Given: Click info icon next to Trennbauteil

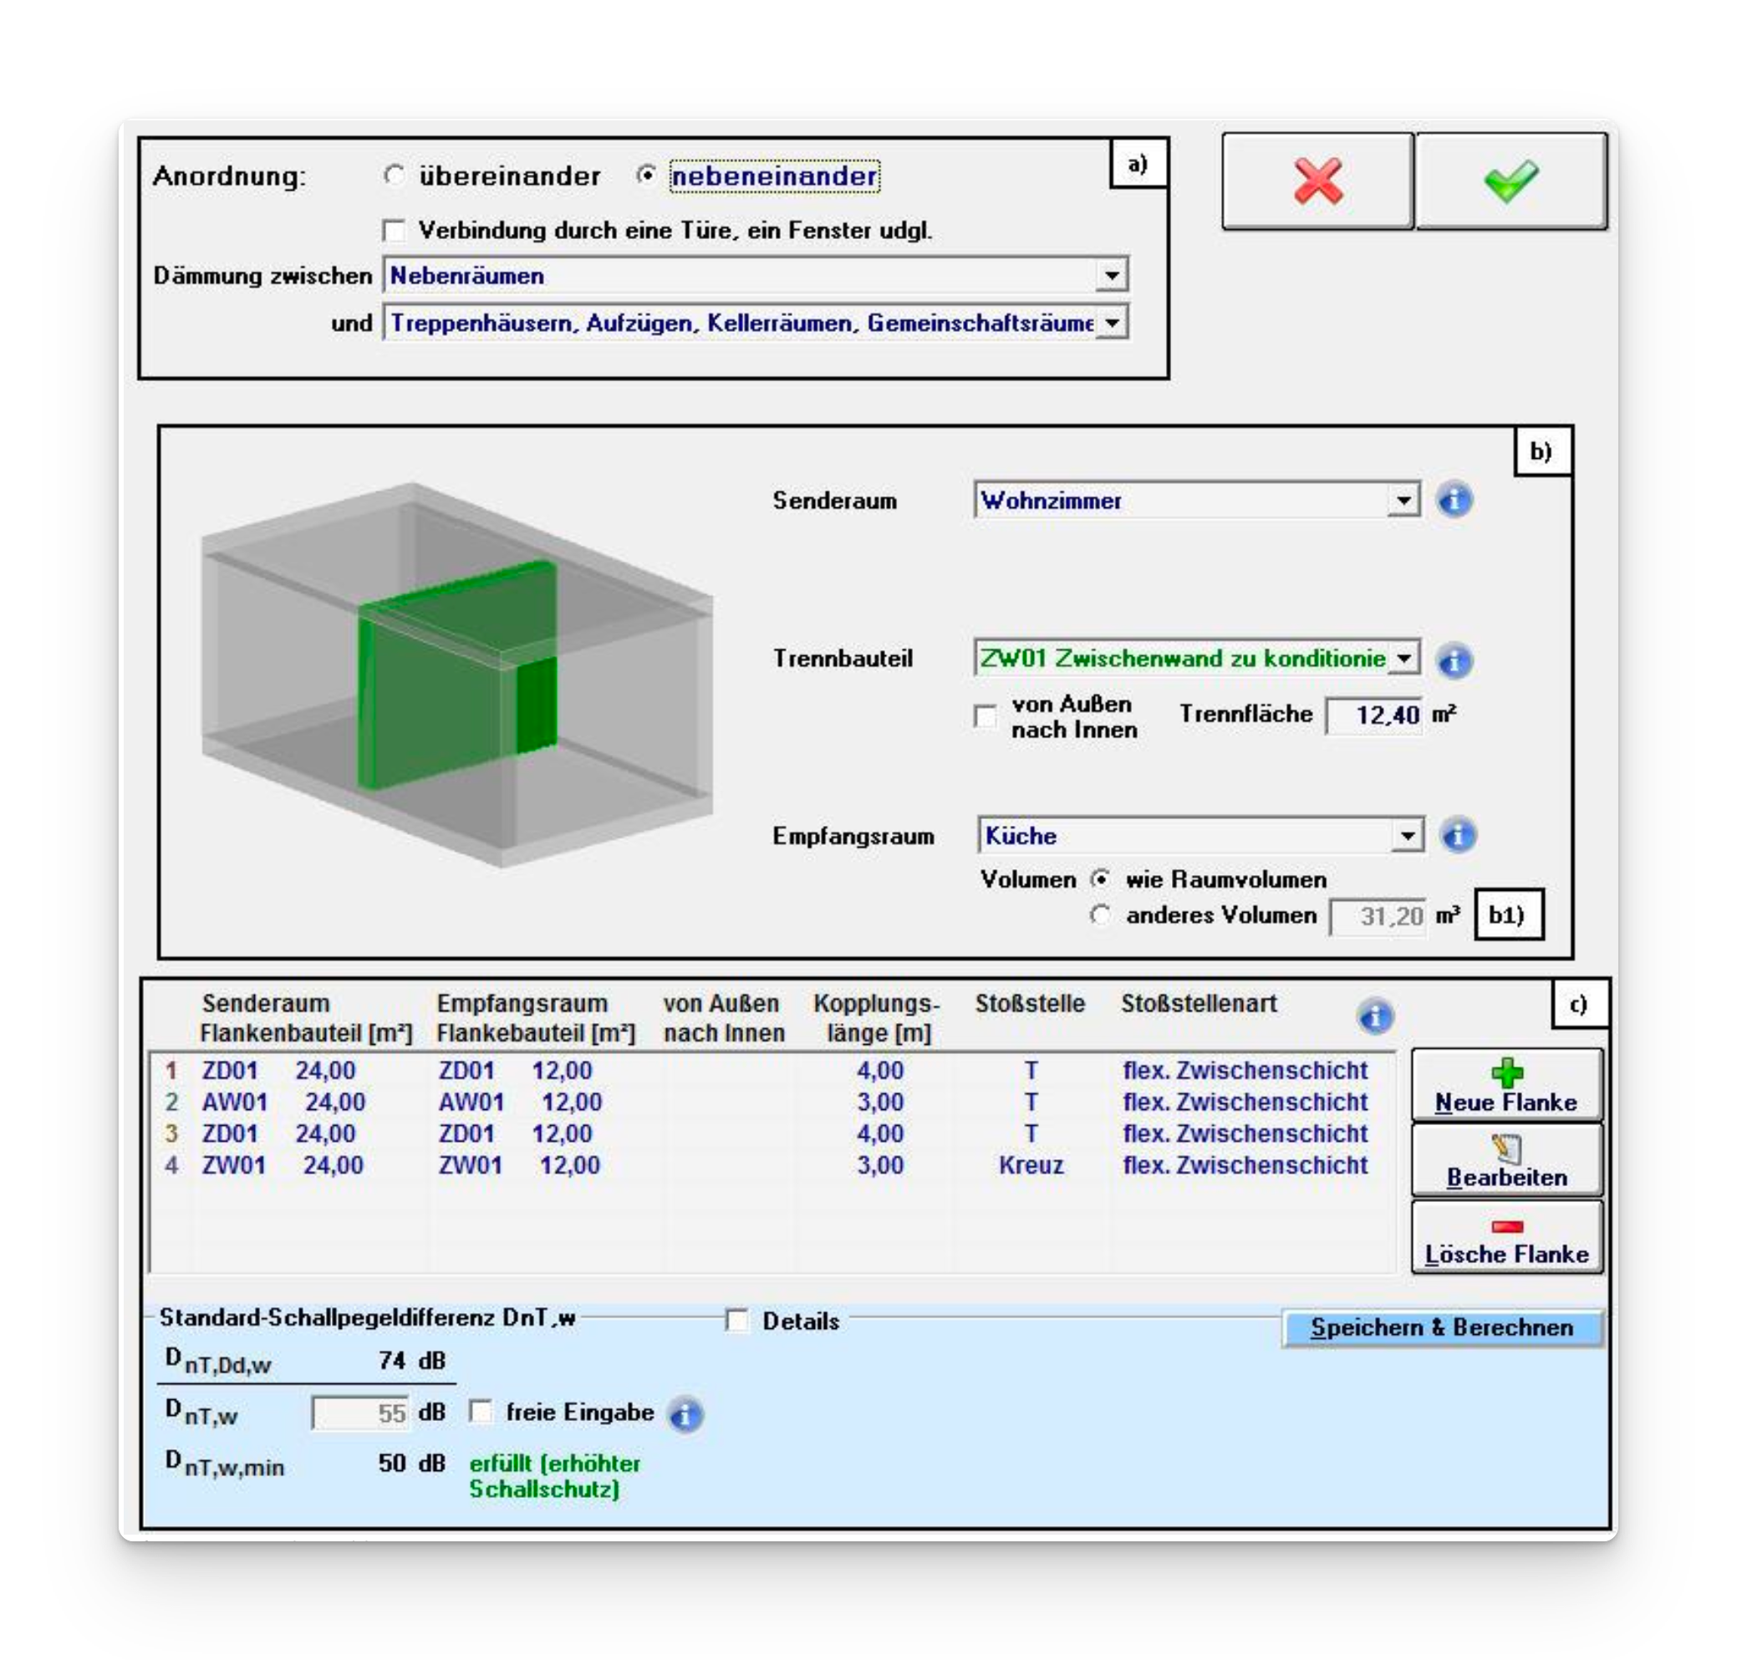Looking at the screenshot, I should click(x=1454, y=660).
